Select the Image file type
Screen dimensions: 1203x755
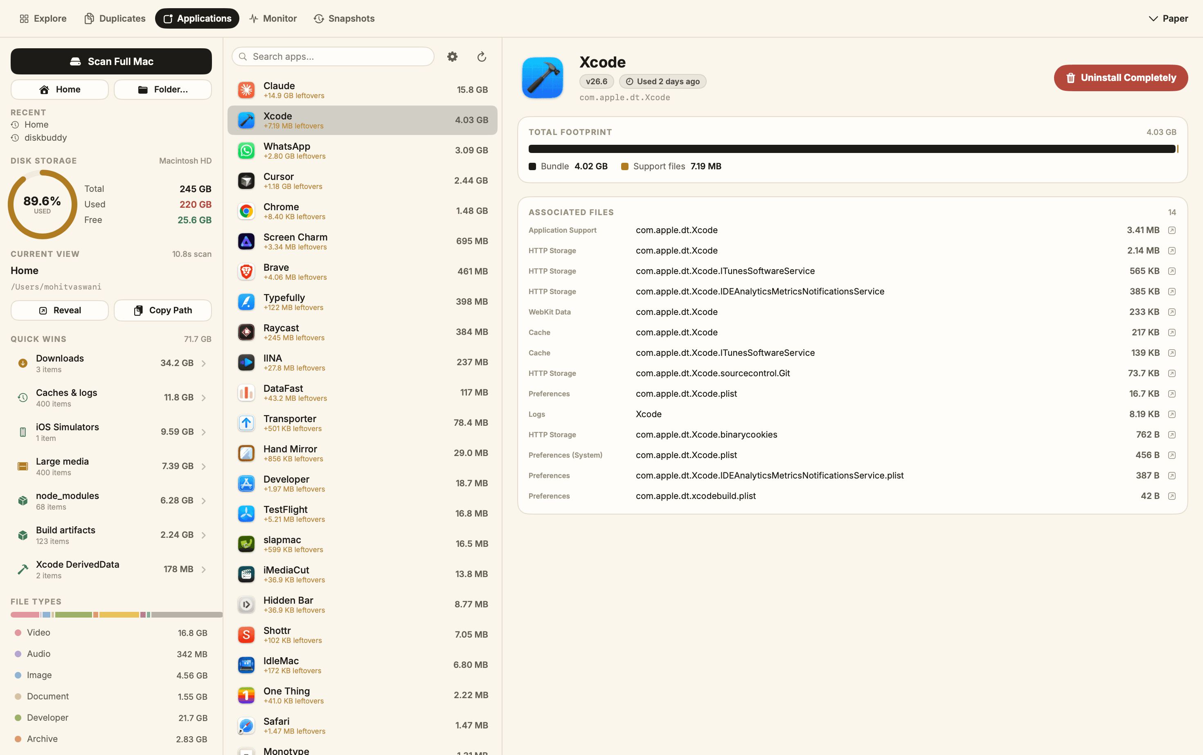pyautogui.click(x=111, y=676)
